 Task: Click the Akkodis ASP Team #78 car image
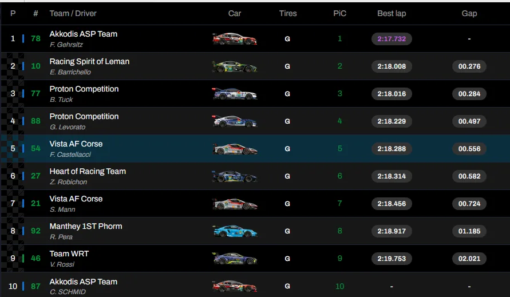coord(234,39)
